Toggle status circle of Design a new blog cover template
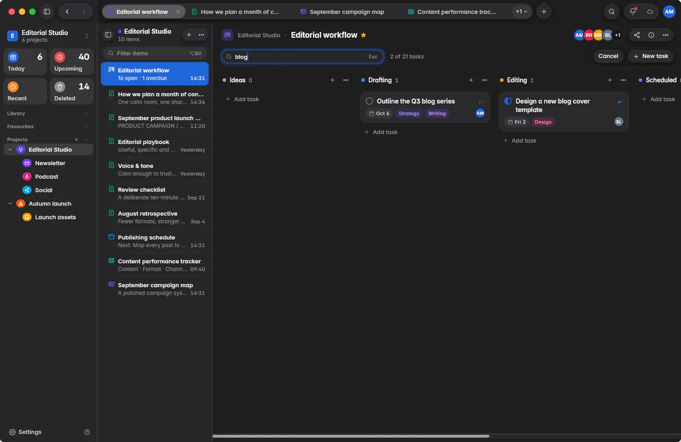 pyautogui.click(x=508, y=101)
